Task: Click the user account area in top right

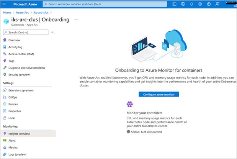Action: pos(231,4)
